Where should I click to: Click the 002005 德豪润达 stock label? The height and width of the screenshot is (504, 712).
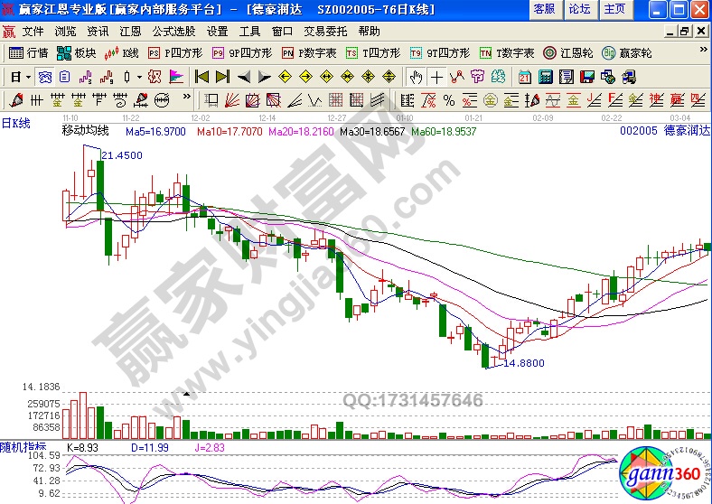(x=665, y=131)
